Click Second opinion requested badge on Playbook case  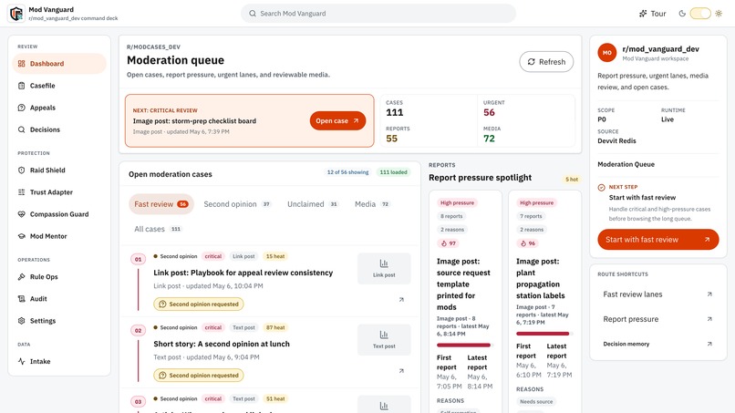tap(199, 305)
